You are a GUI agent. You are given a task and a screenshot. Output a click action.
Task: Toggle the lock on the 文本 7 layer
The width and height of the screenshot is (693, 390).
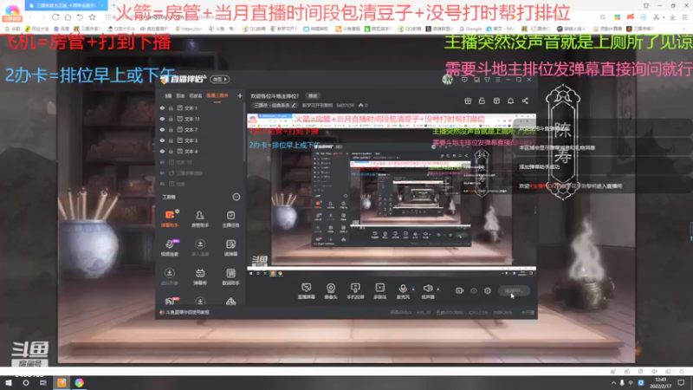[x=171, y=129]
